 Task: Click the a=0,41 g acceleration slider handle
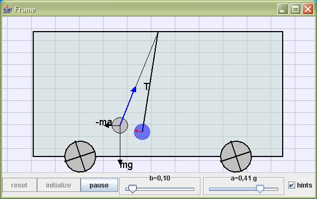(260, 189)
